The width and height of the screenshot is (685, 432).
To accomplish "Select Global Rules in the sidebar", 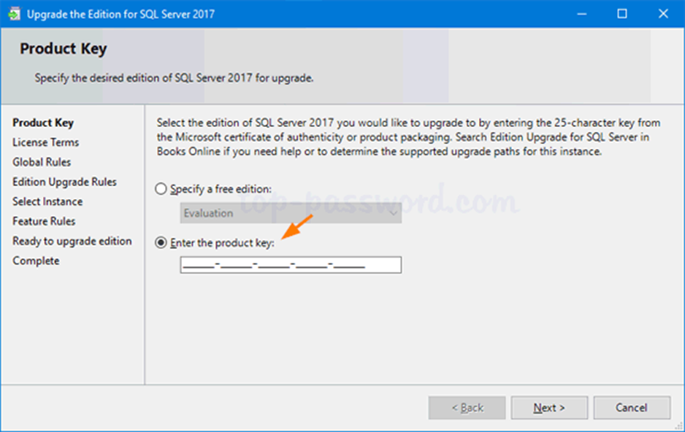I will [42, 162].
